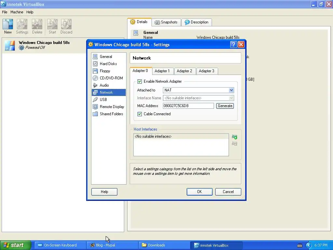Click innotek VirtualBox taskbar item

click(216, 245)
